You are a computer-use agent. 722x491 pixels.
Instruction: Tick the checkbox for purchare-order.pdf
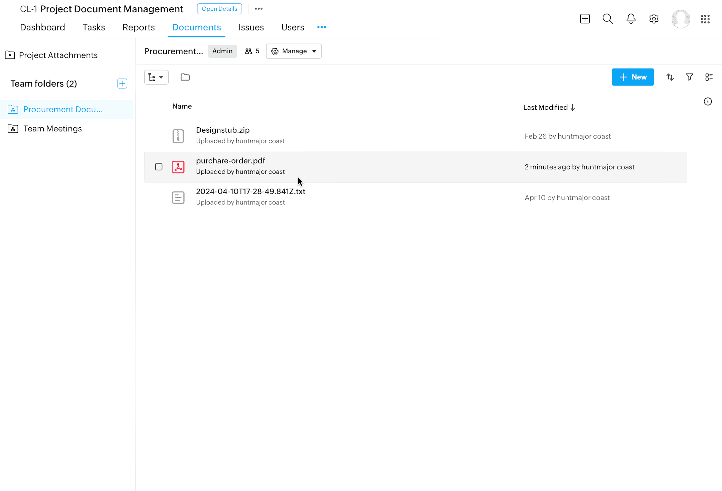pyautogui.click(x=159, y=167)
